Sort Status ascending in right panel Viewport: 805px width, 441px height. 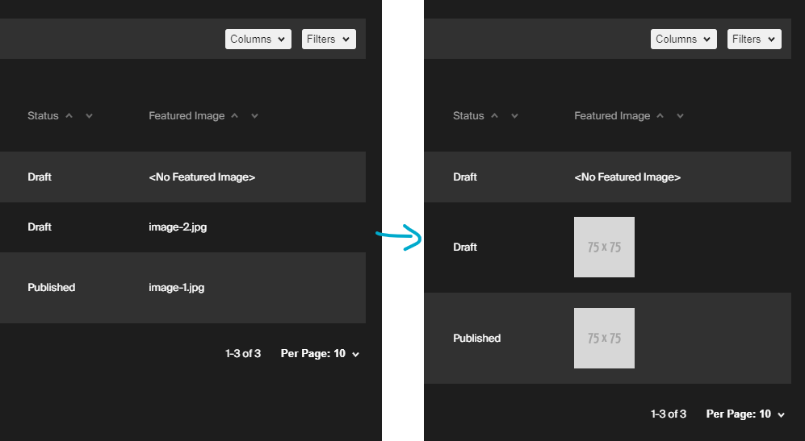coord(494,116)
